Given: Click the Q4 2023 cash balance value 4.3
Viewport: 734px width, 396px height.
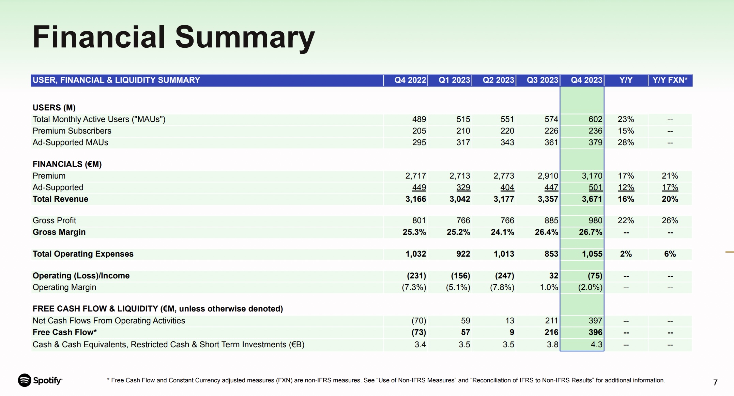Looking at the screenshot, I should [596, 345].
